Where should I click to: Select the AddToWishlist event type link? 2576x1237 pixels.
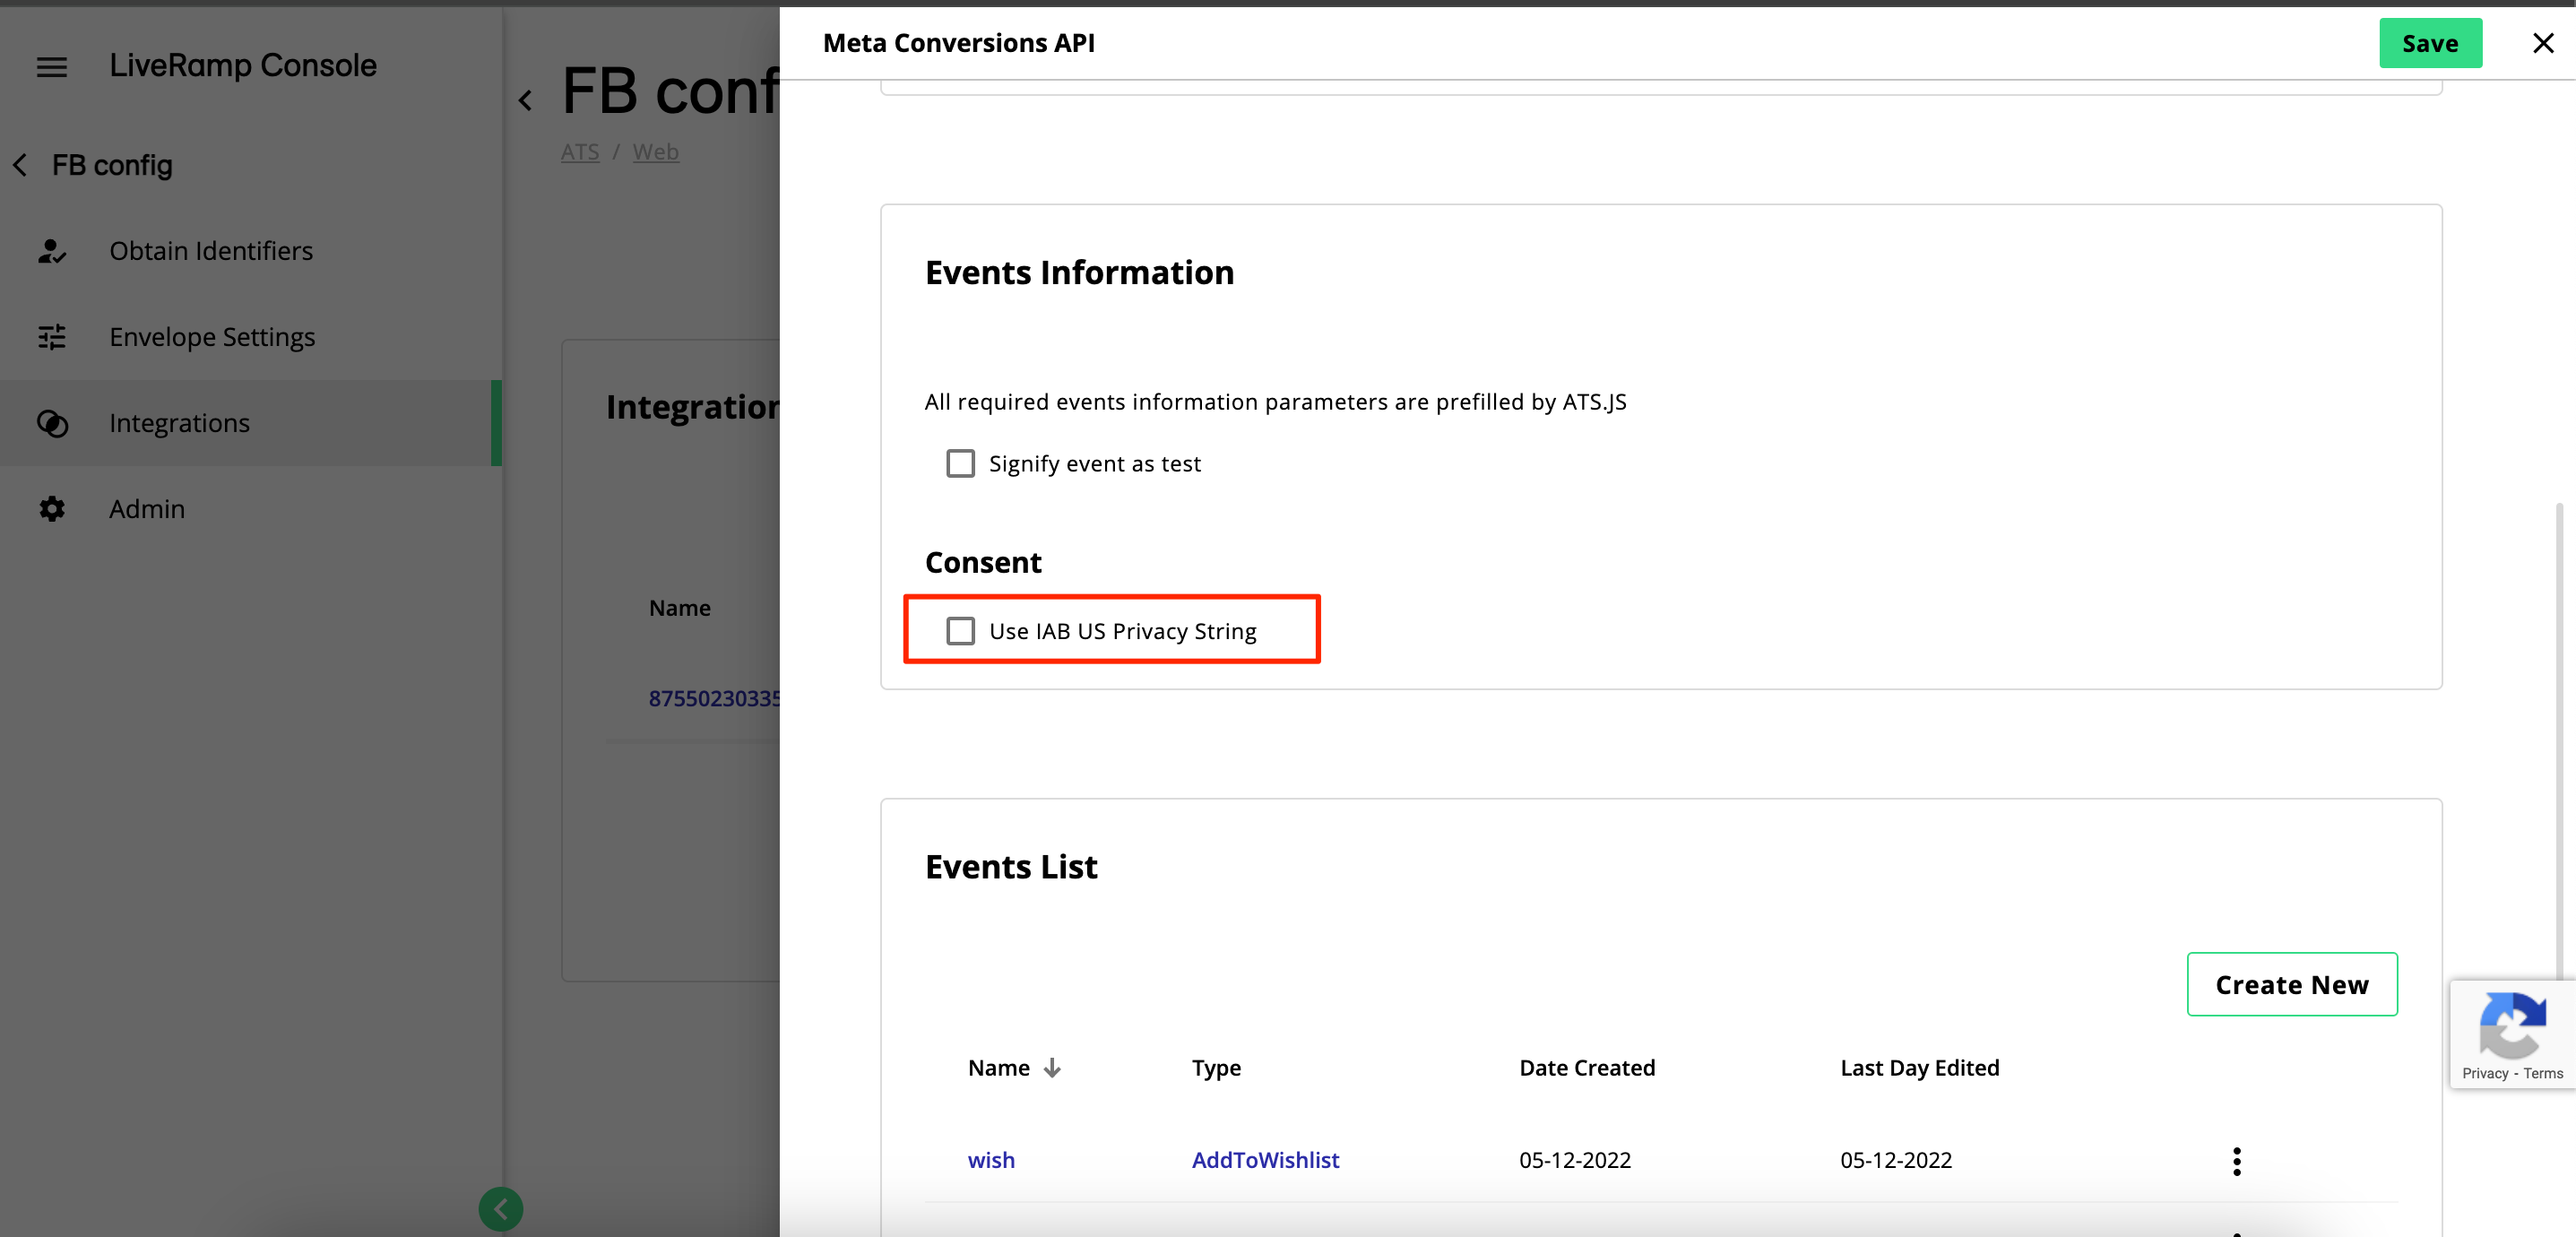point(1265,1158)
